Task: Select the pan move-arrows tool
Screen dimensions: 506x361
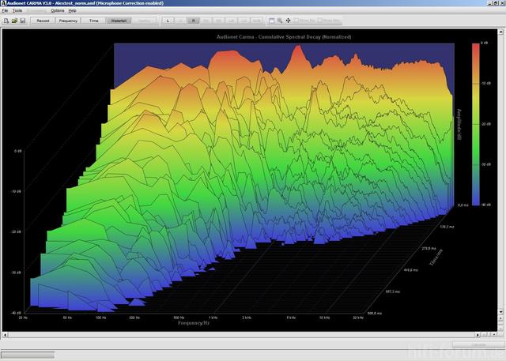Action: (x=288, y=20)
